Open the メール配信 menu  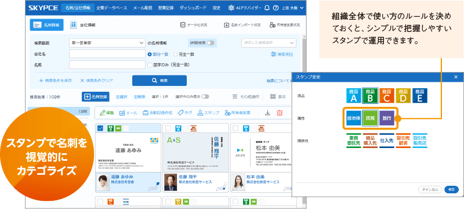pyautogui.click(x=143, y=8)
